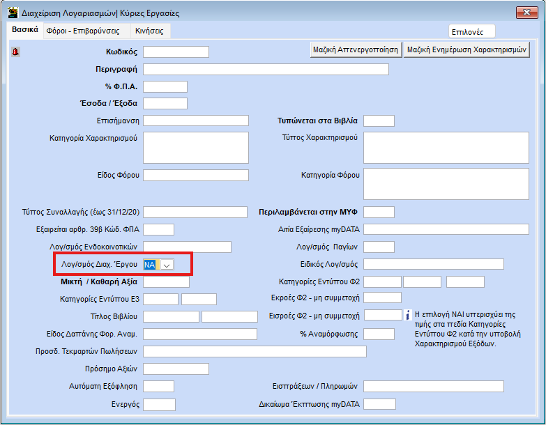Select the % Φ.Π.Α. input box
The width and height of the screenshot is (546, 425).
click(165, 86)
